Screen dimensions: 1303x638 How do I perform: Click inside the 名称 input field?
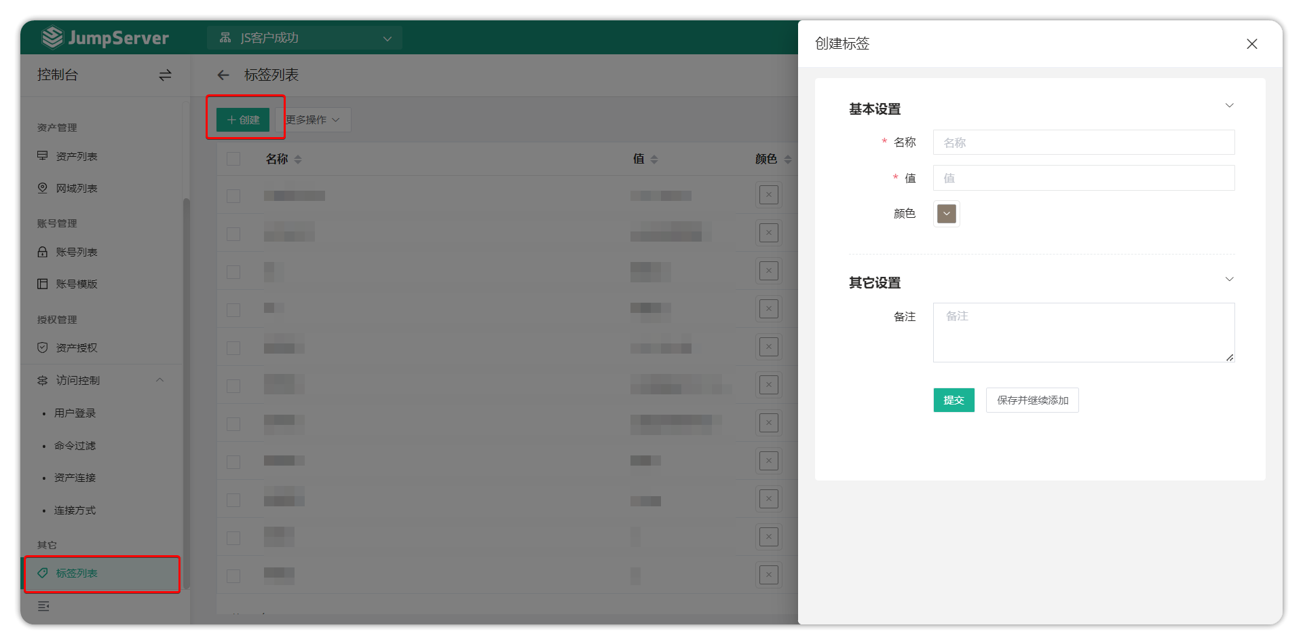coord(1083,143)
